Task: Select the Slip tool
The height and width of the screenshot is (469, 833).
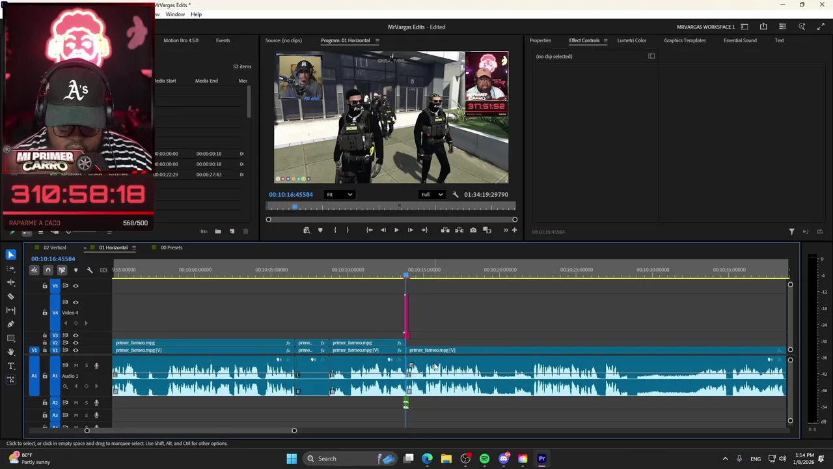Action: [x=10, y=310]
